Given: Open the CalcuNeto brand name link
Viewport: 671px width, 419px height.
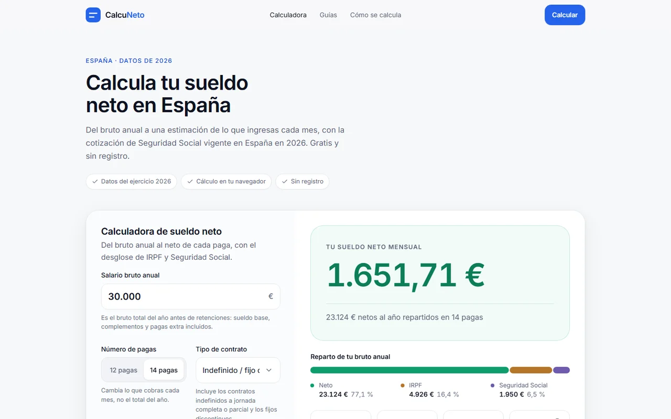Looking at the screenshot, I should point(125,15).
